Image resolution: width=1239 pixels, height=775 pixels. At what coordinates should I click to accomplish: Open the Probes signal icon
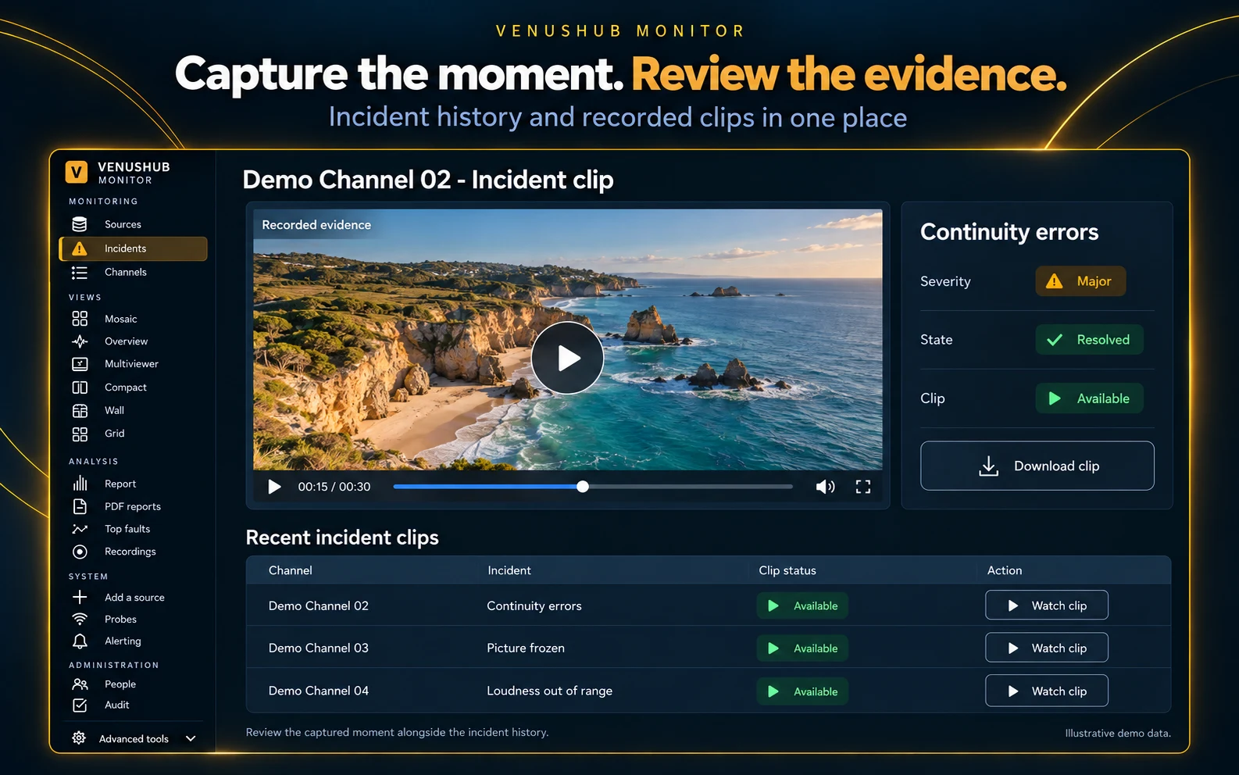[80, 620]
